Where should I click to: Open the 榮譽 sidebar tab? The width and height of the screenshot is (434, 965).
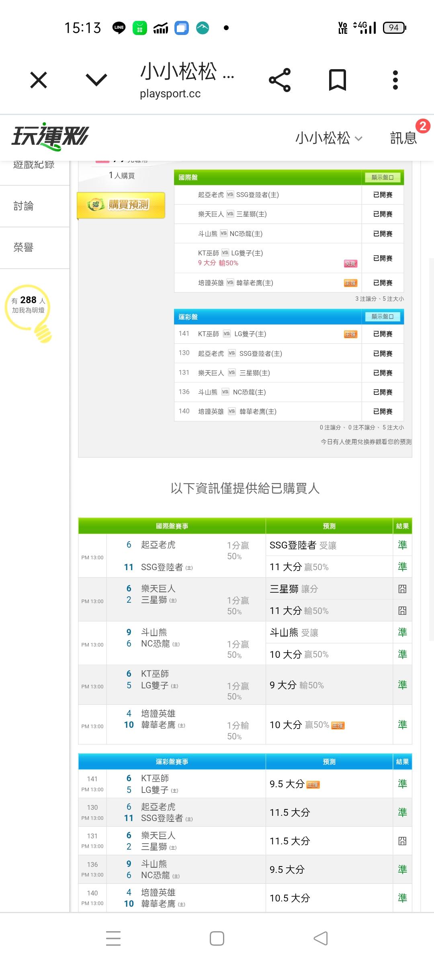24,248
